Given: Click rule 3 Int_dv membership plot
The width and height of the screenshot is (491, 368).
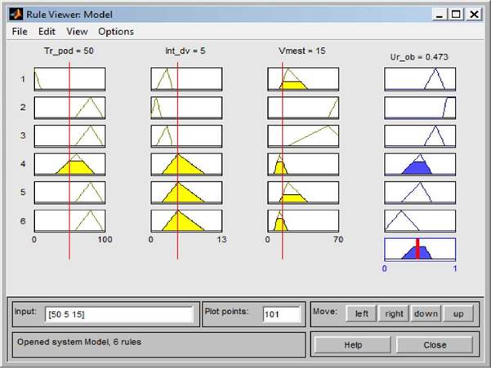Looking at the screenshot, I should [x=186, y=136].
